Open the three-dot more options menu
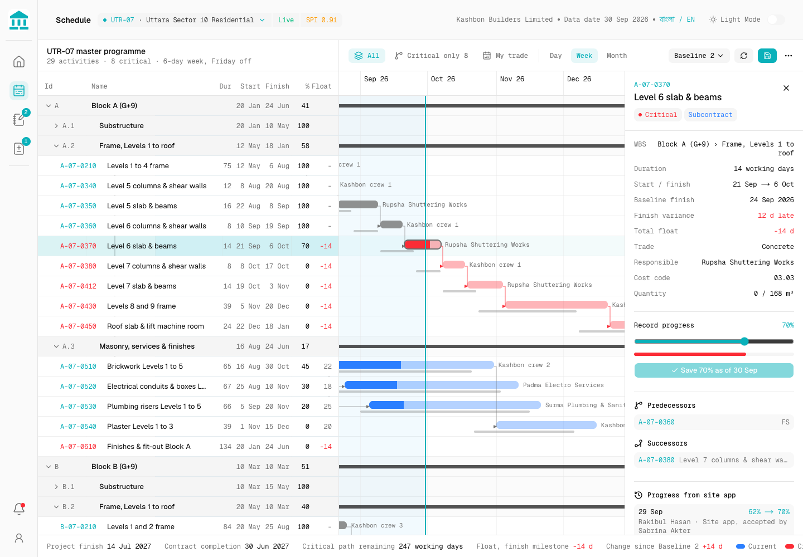This screenshot has width=803, height=557. (789, 56)
